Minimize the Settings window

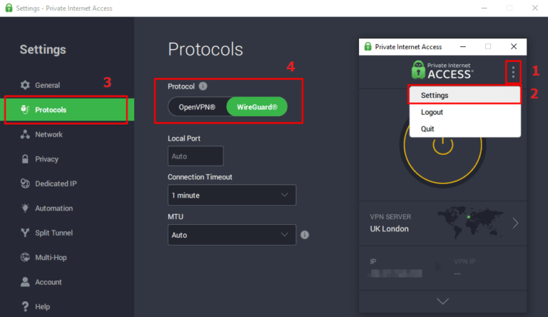[484, 8]
